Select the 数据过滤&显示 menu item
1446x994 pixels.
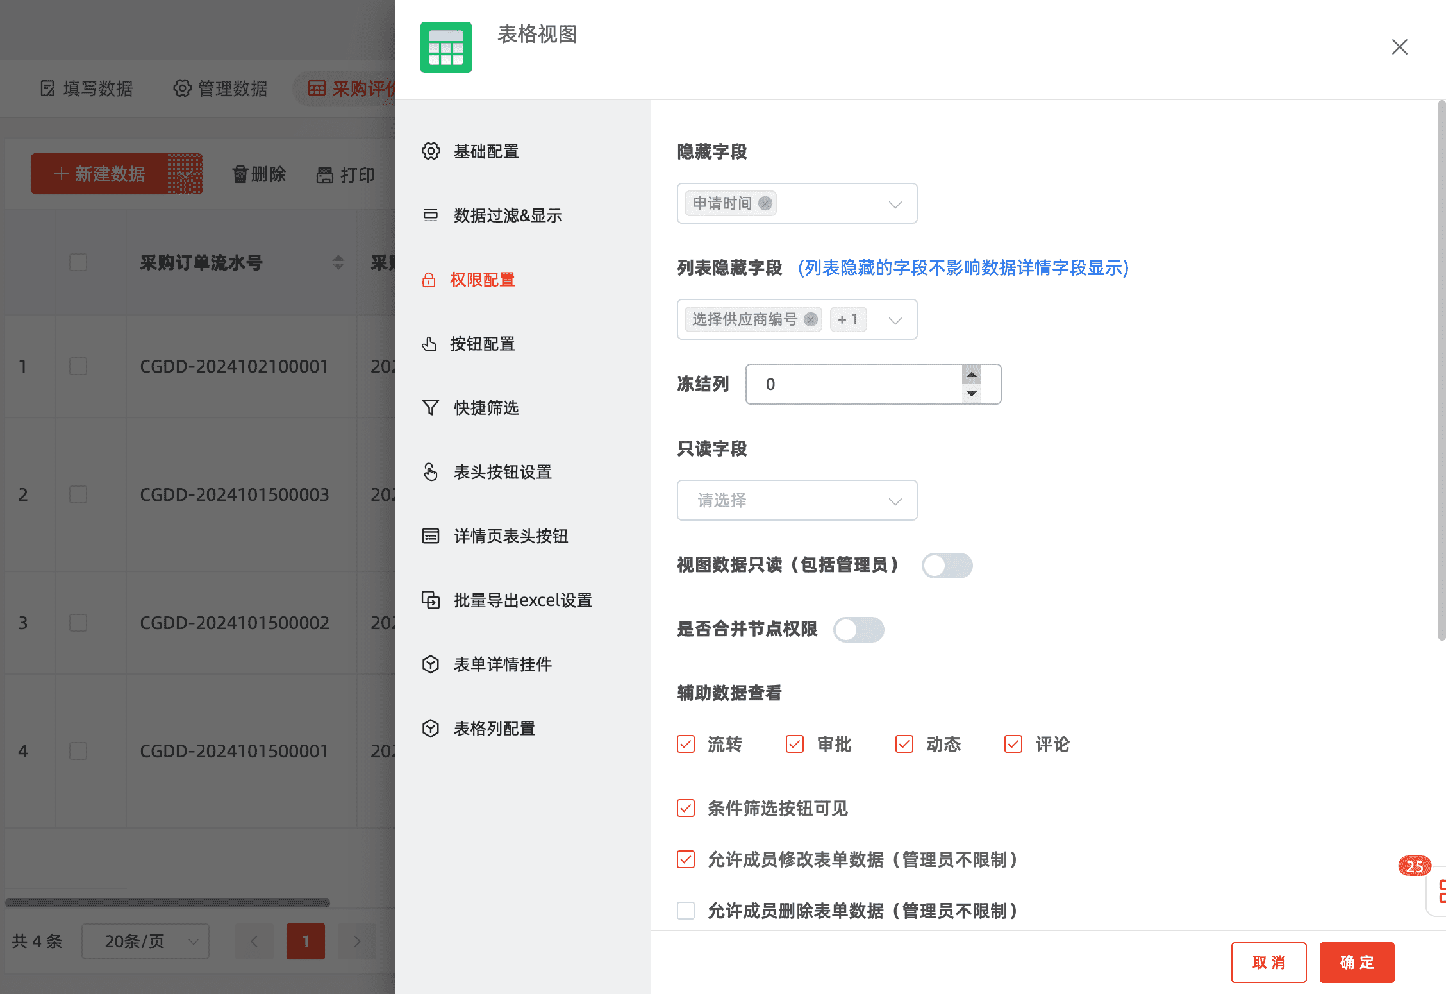(x=507, y=215)
